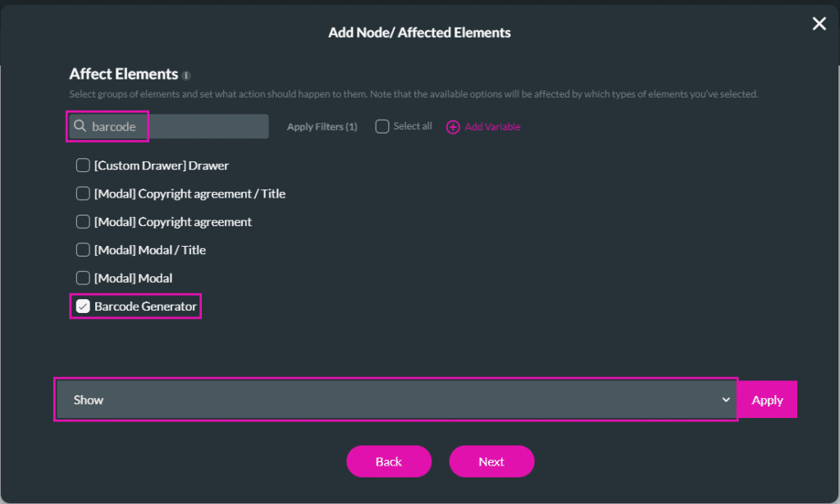Enable the Select all checkbox
The height and width of the screenshot is (504, 840).
pyautogui.click(x=381, y=126)
